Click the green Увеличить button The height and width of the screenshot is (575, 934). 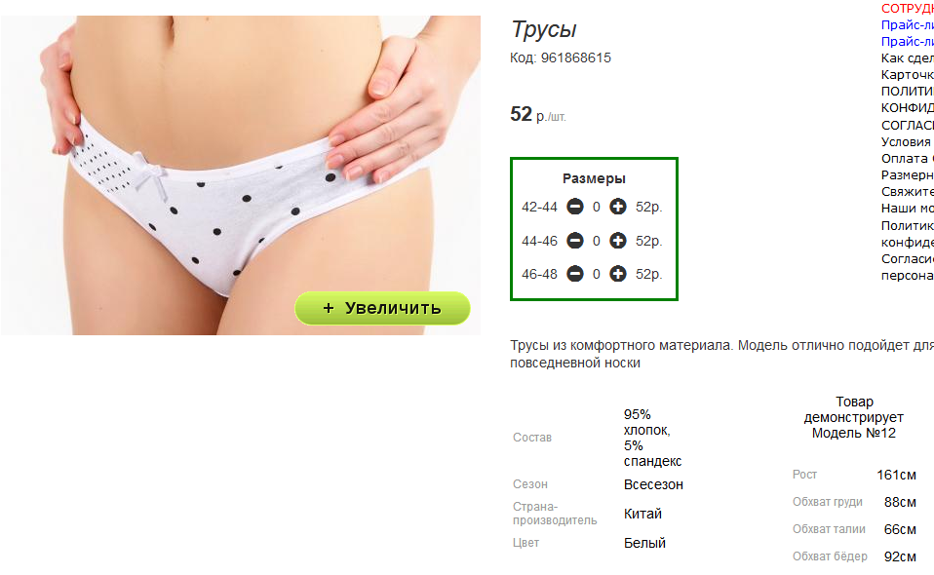(382, 308)
